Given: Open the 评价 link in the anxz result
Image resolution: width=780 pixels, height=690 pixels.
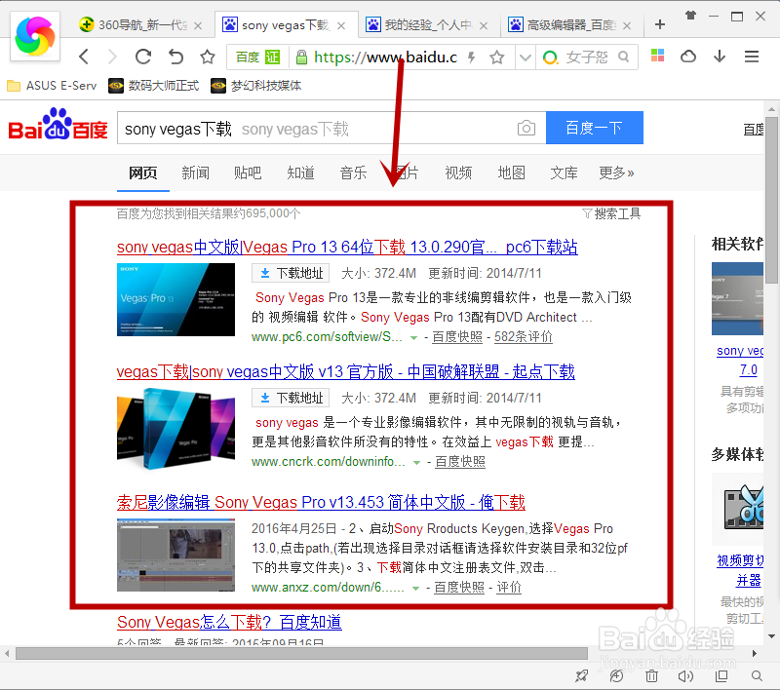Looking at the screenshot, I should (x=509, y=588).
